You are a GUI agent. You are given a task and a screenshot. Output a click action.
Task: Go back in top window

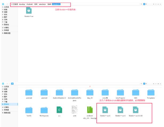click(7, 4)
